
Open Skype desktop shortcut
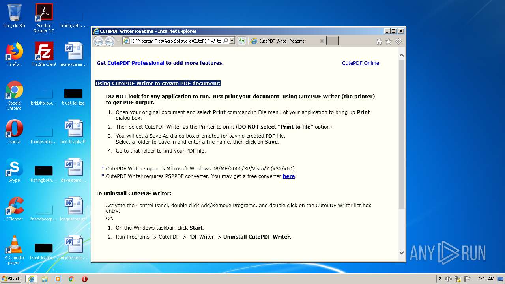pos(14,170)
